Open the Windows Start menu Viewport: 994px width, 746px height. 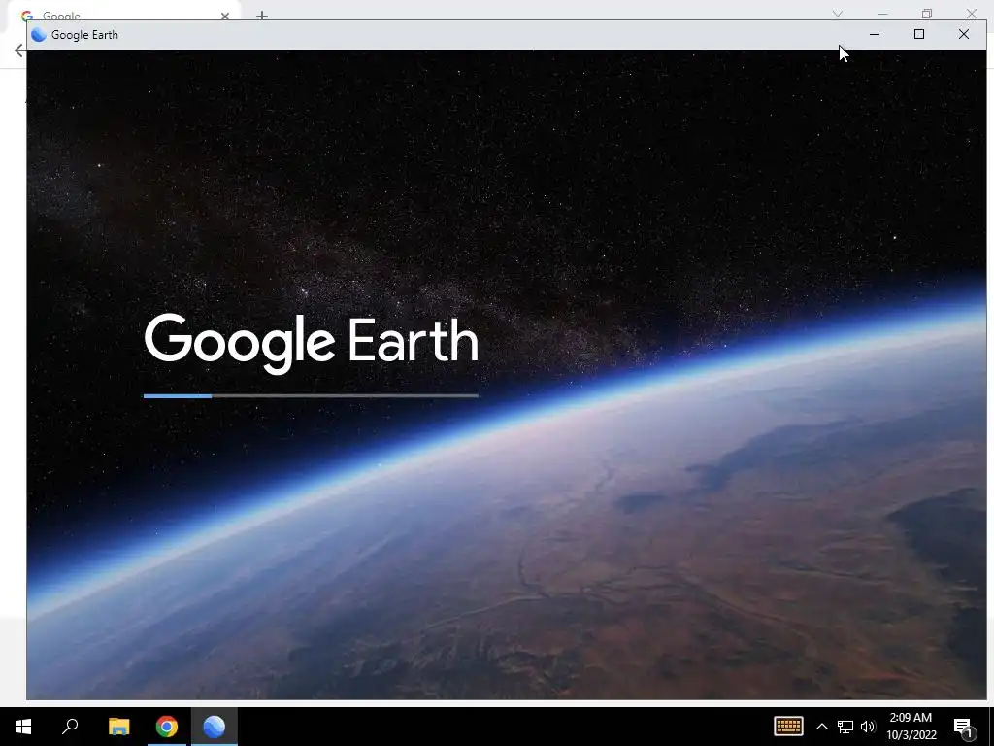coord(23,727)
